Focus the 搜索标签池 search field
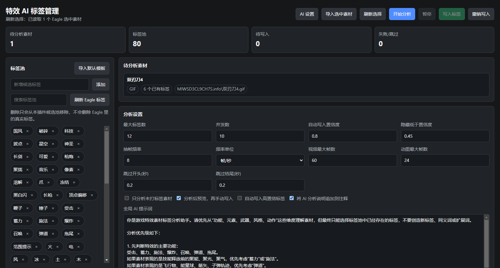500x268 pixels. [x=39, y=100]
